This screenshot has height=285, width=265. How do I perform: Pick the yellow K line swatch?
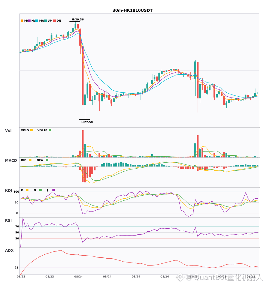point(27,190)
